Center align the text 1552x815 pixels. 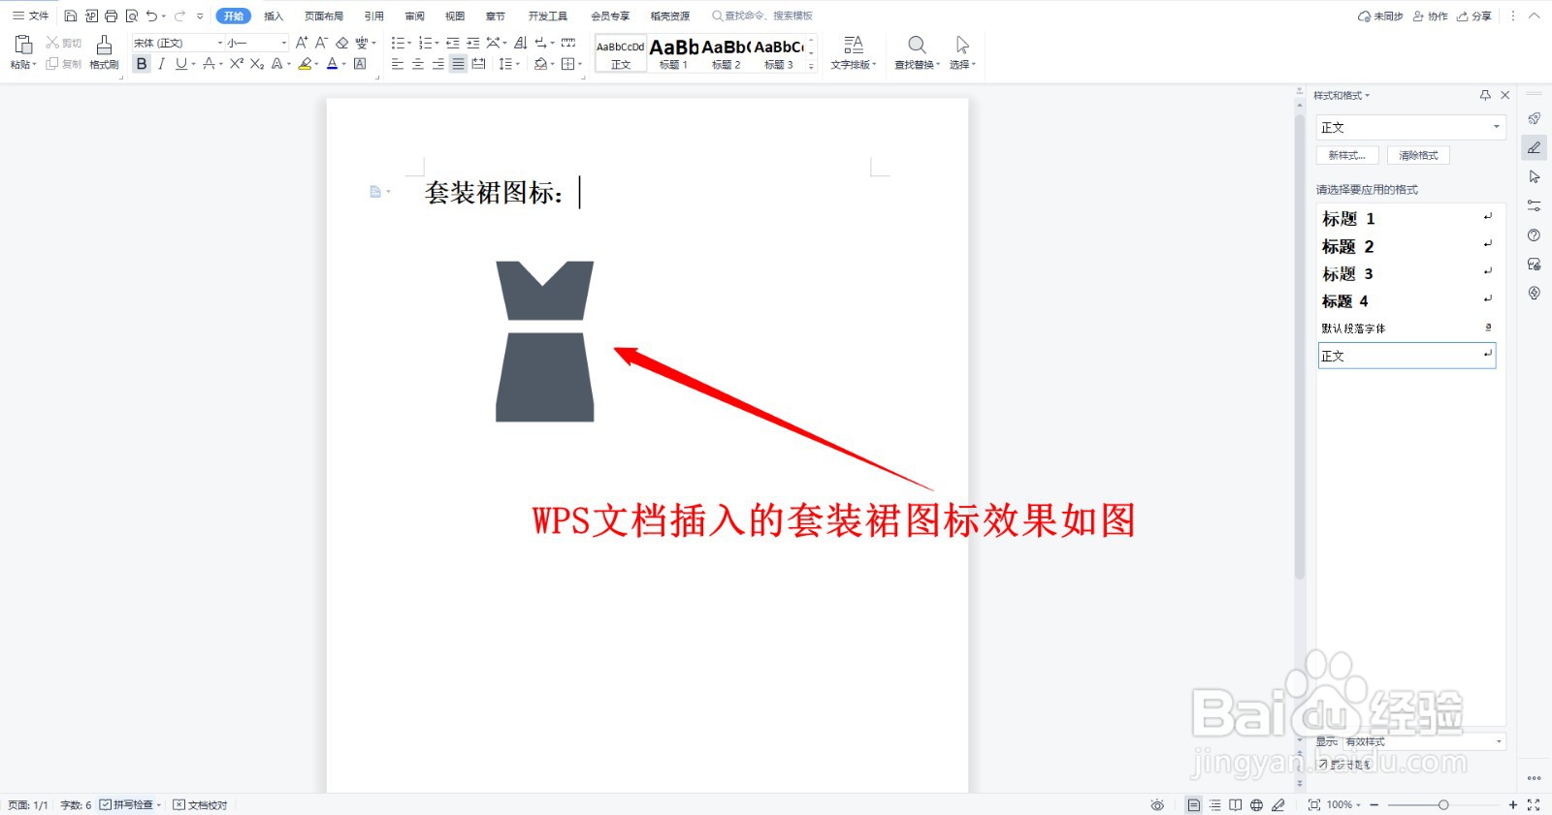(x=418, y=64)
